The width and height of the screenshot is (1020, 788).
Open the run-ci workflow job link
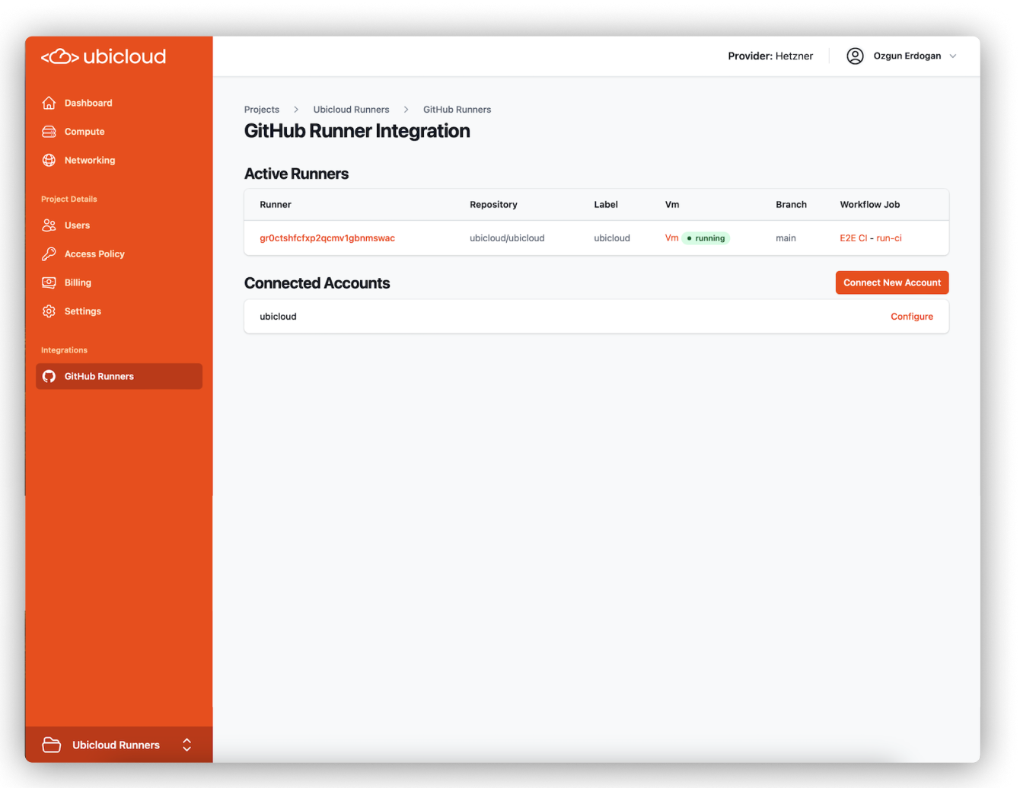click(x=888, y=238)
